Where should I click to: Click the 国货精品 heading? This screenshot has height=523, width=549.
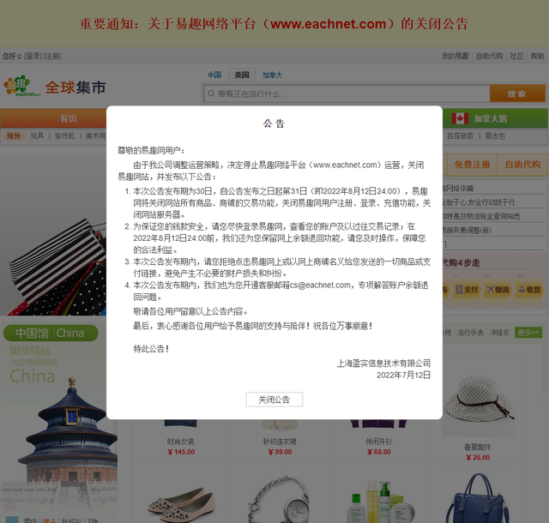click(x=30, y=351)
